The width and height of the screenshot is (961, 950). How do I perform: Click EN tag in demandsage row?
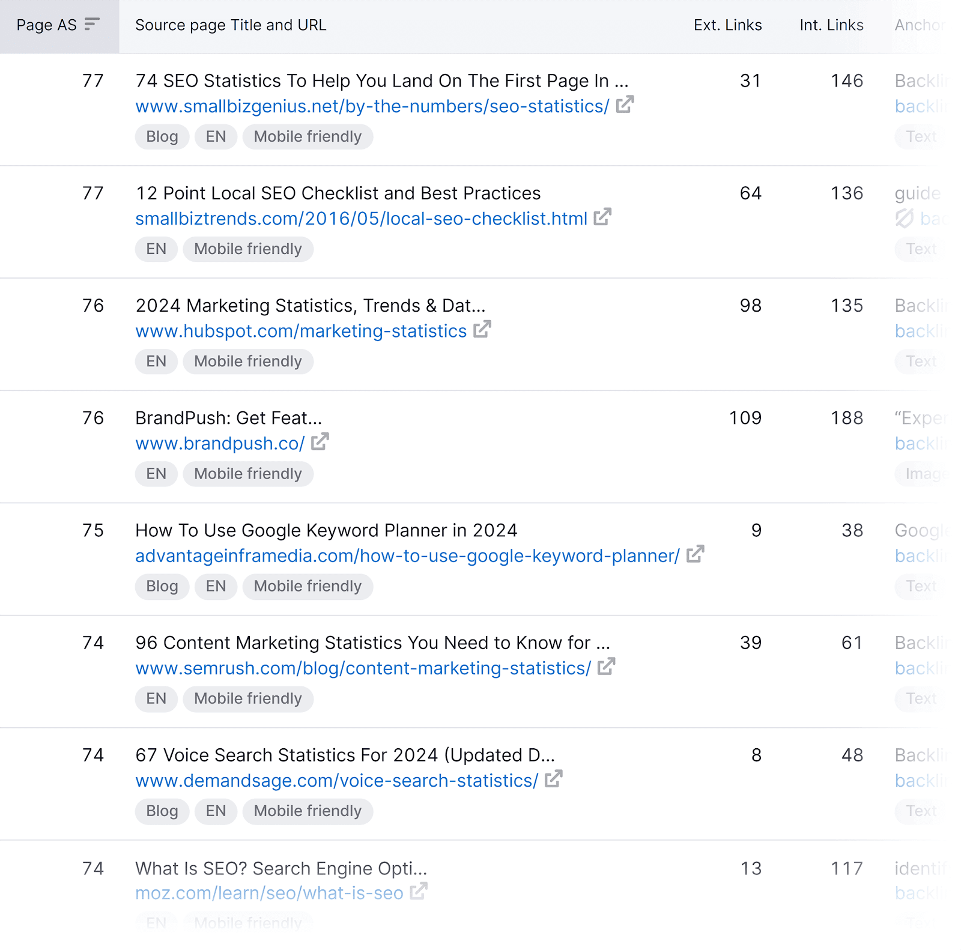tap(216, 811)
